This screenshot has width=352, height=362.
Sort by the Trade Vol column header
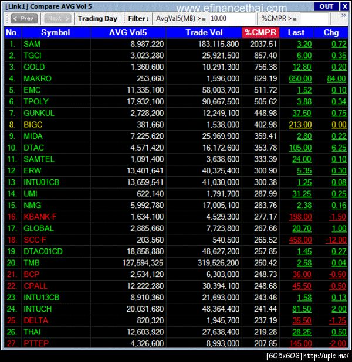click(x=204, y=33)
